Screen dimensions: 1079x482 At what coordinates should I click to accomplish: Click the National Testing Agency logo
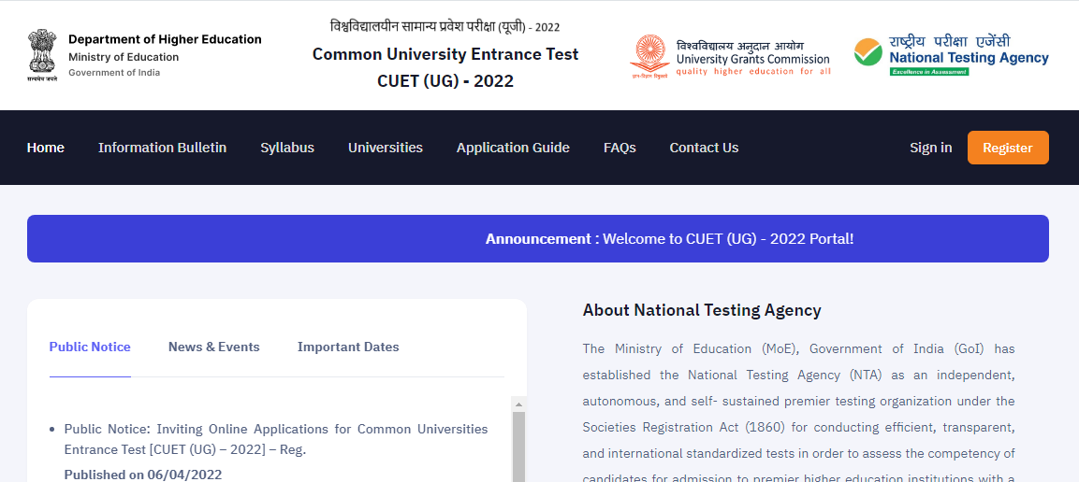[952, 55]
